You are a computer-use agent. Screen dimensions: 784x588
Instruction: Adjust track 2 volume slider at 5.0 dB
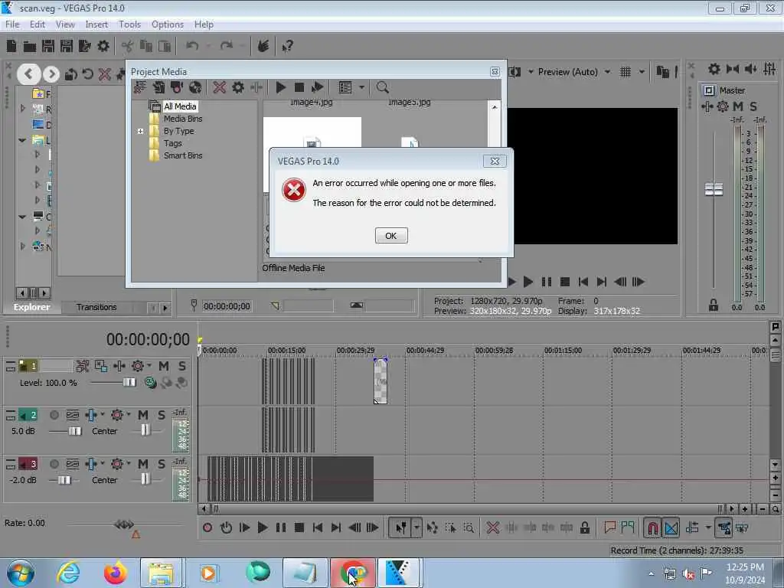(x=74, y=431)
